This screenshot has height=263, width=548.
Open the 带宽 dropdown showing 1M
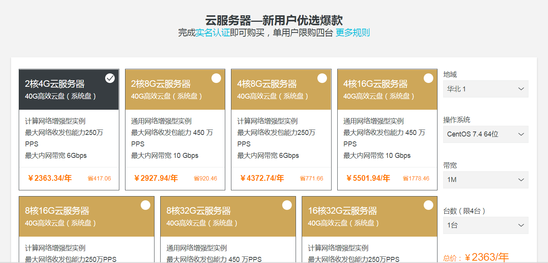(486, 180)
